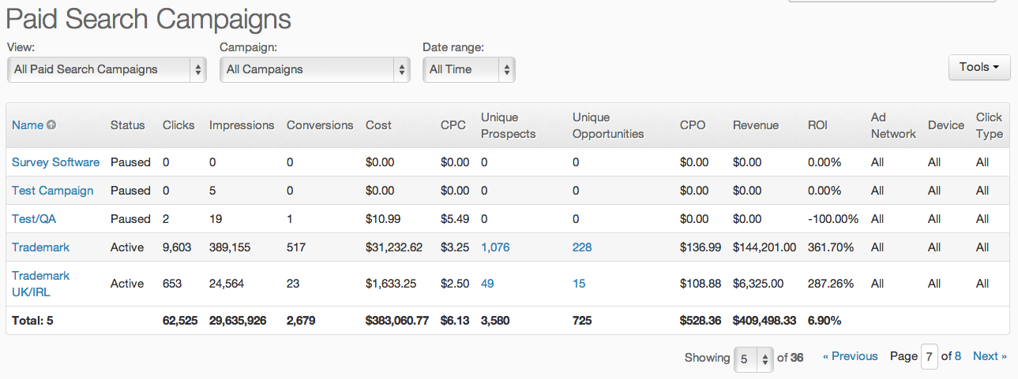Open the View dropdown for paid search campaigns
The width and height of the screenshot is (1018, 379).
[107, 69]
